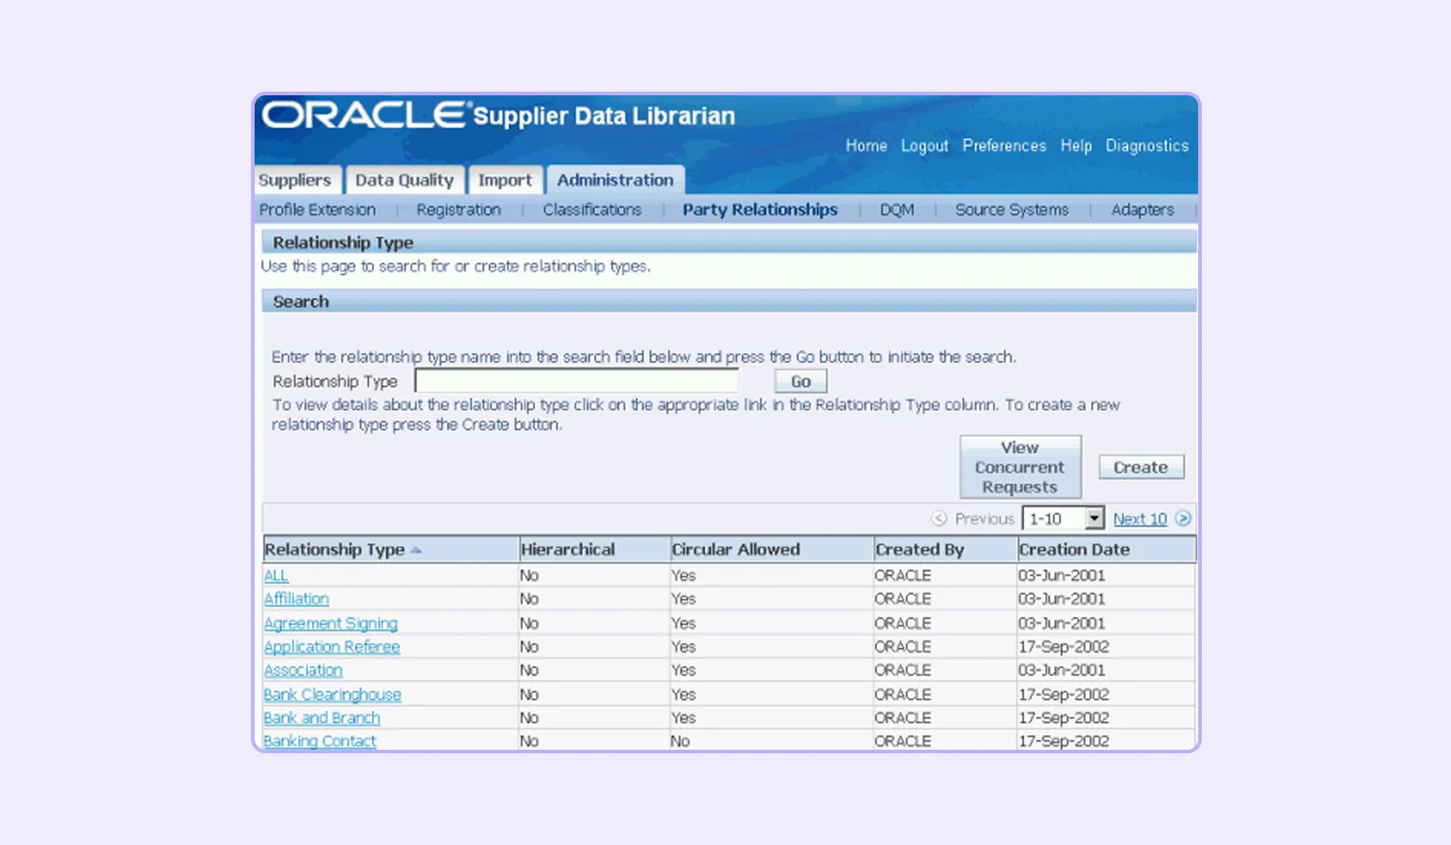
Task: Select the Import tab
Action: [x=505, y=180]
